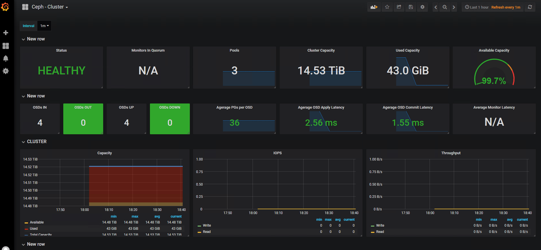
Task: Open the Available Capacity panel title menu
Action: (494, 50)
